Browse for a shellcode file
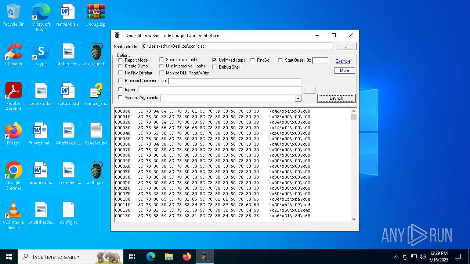This screenshot has width=470, height=264. click(x=347, y=47)
